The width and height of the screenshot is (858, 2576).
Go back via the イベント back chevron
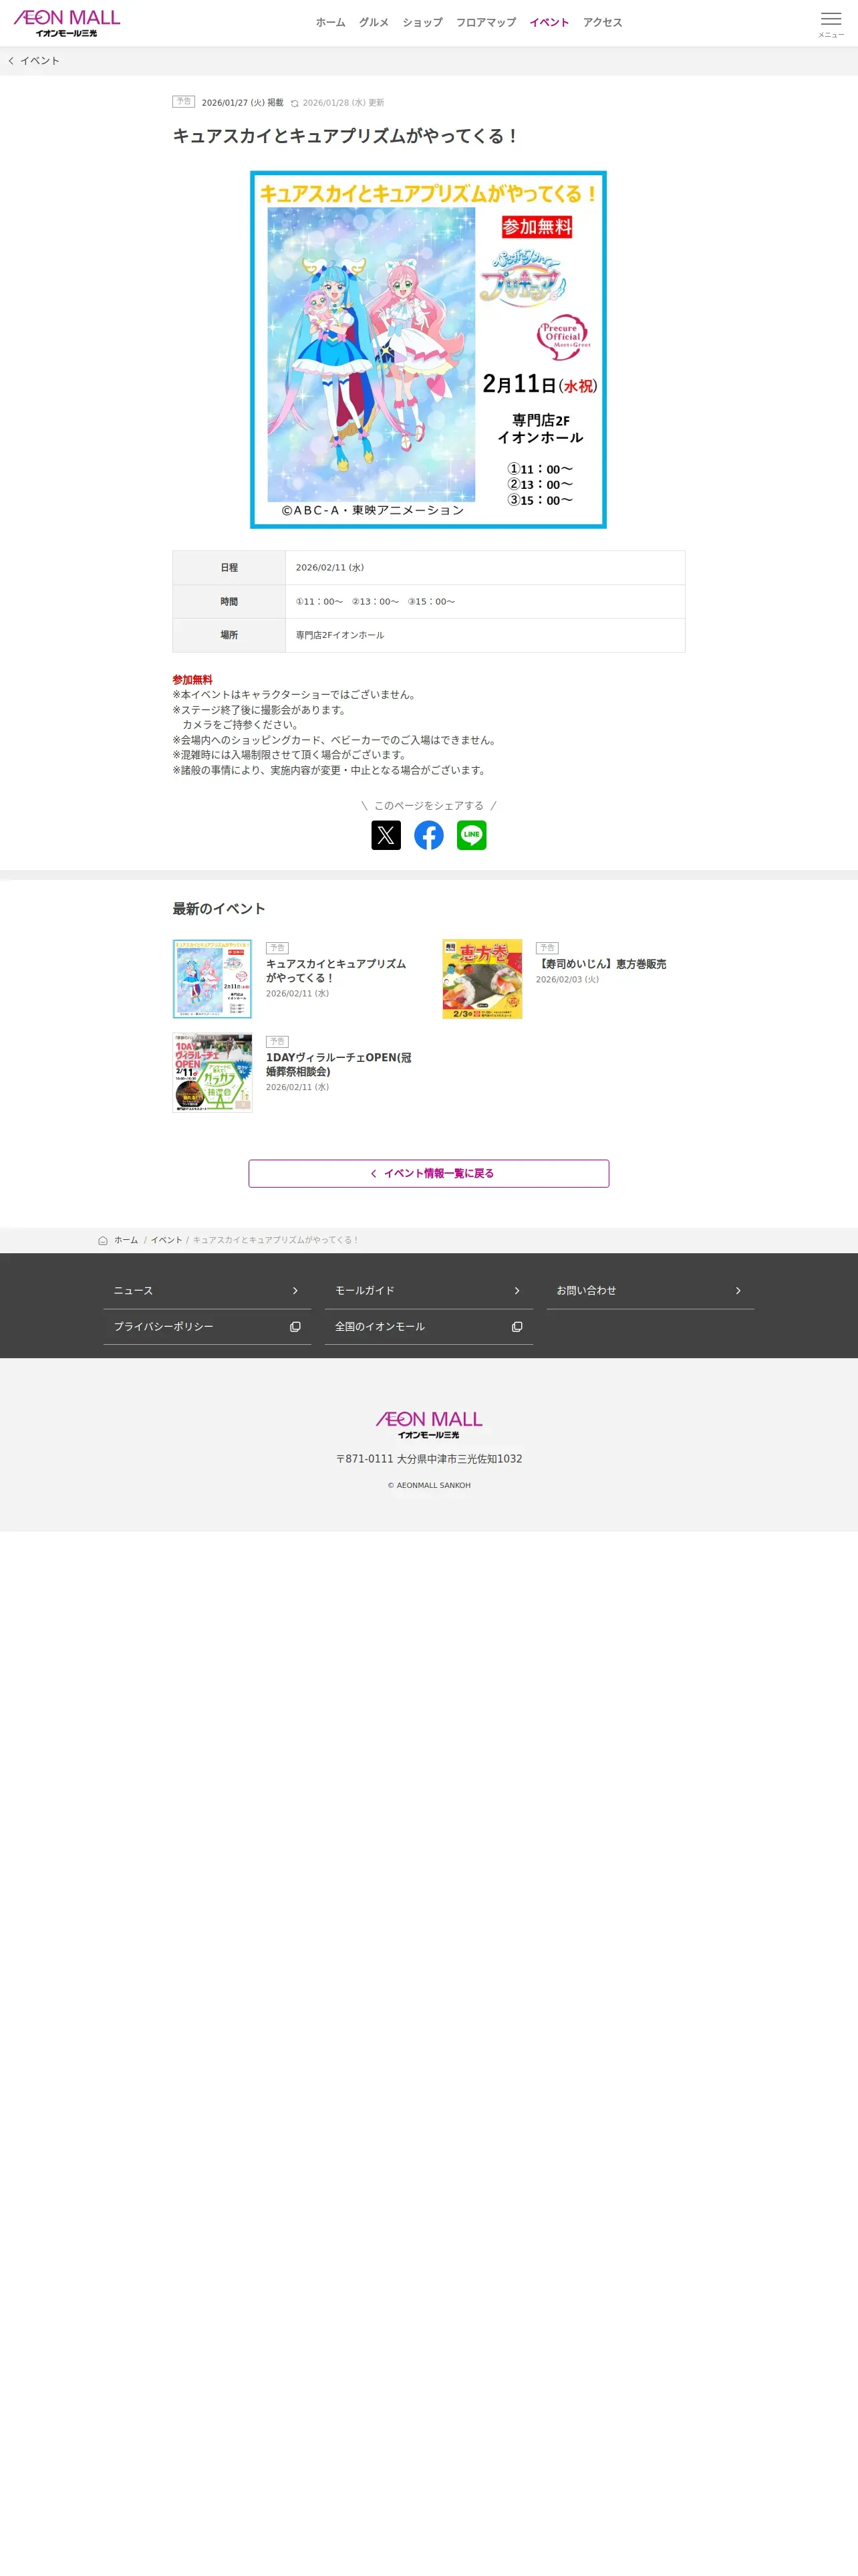pos(11,61)
